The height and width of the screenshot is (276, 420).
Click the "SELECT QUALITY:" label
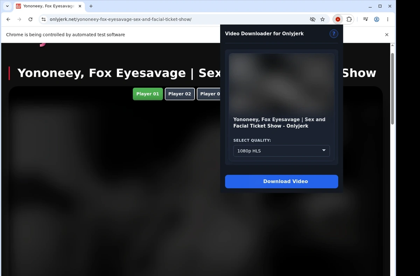(x=252, y=140)
